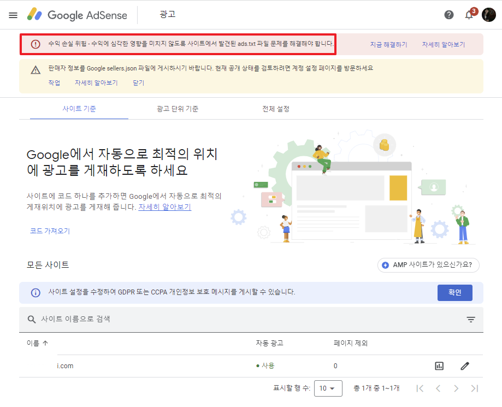
Task: Click the search magnifier icon
Action: click(x=31, y=319)
